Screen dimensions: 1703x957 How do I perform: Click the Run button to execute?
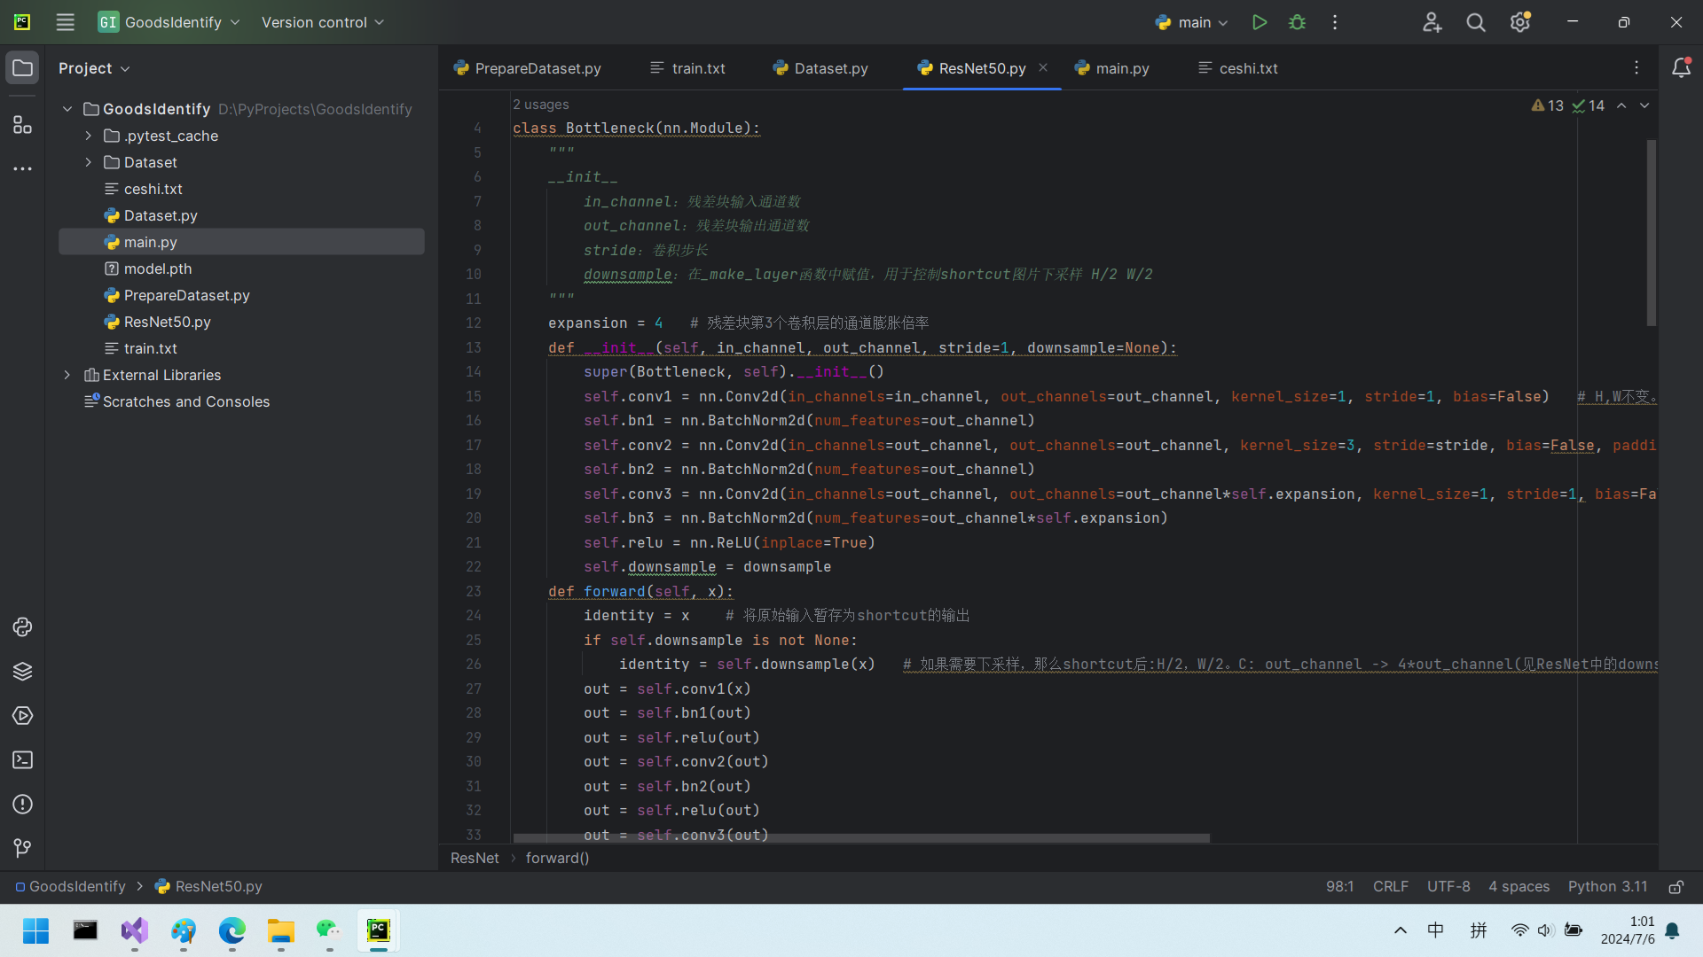pyautogui.click(x=1258, y=22)
